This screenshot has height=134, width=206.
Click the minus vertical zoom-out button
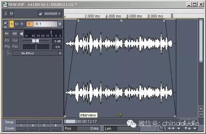coord(201,114)
